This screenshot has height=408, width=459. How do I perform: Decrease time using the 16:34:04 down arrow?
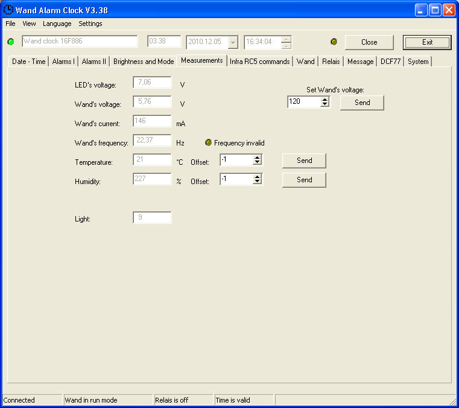[286, 46]
